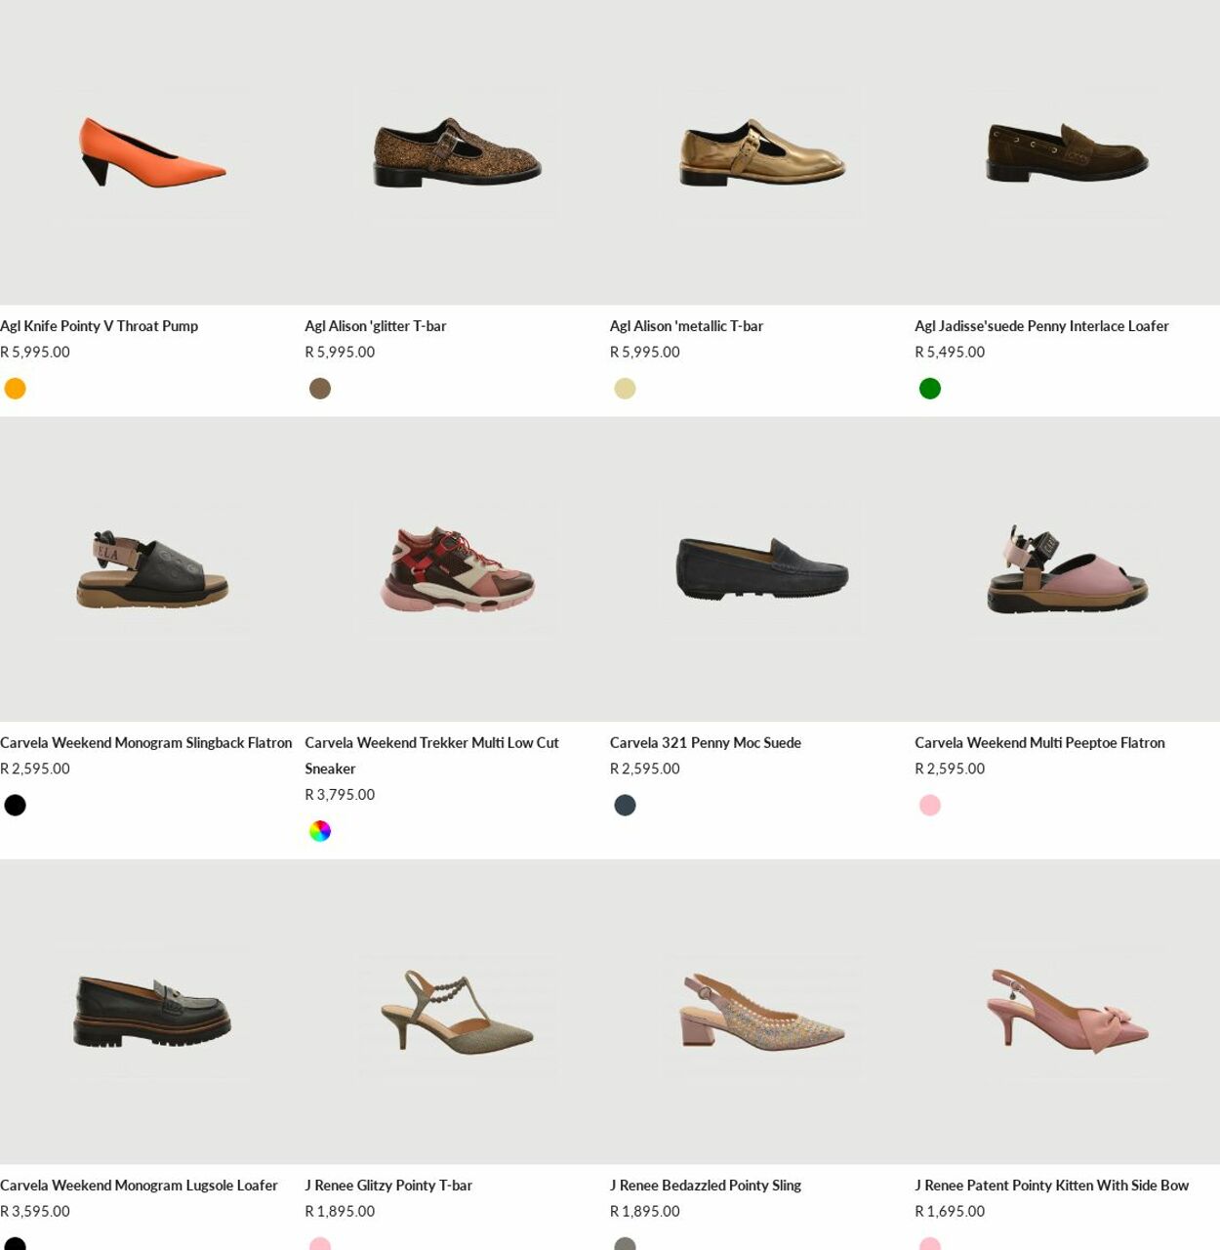Screen dimensions: 1220x1250
Task: Open the J Renee Glitzy Pointy T-bar image
Action: [x=457, y=1012]
